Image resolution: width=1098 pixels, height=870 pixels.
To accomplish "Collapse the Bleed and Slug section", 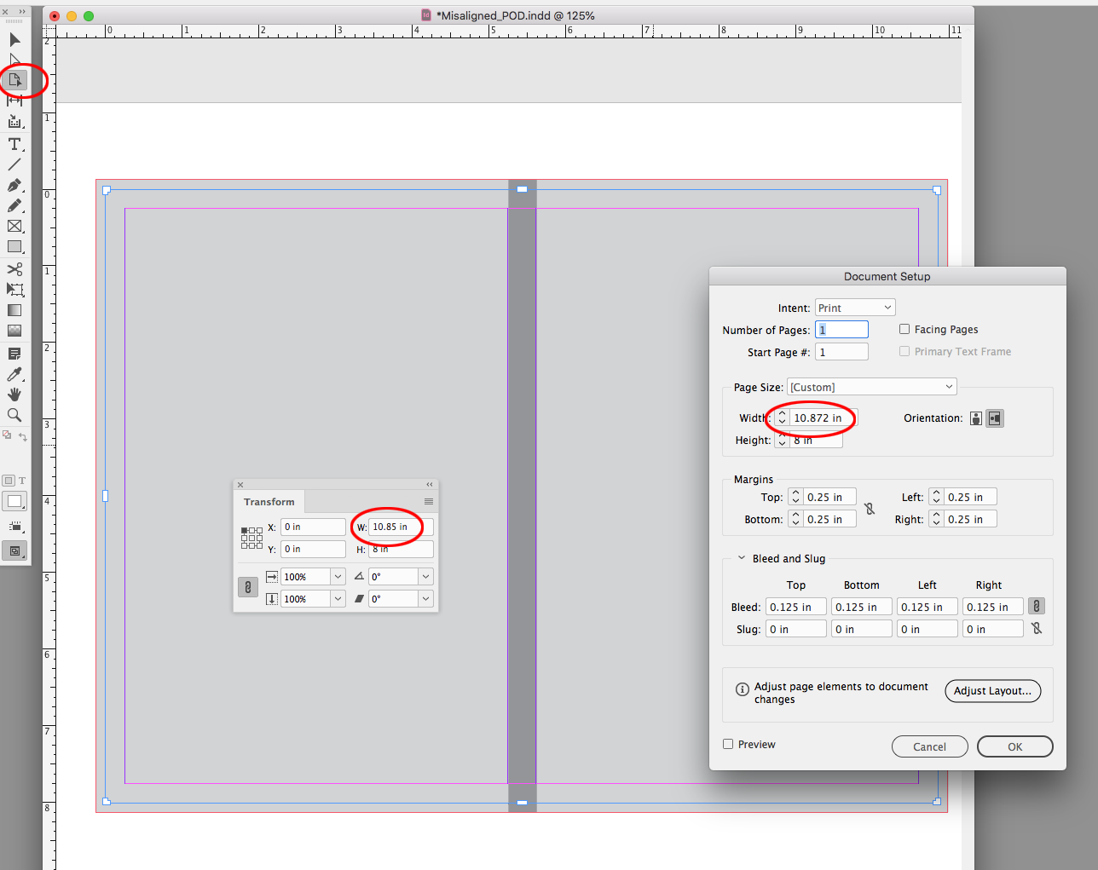I will pos(741,558).
